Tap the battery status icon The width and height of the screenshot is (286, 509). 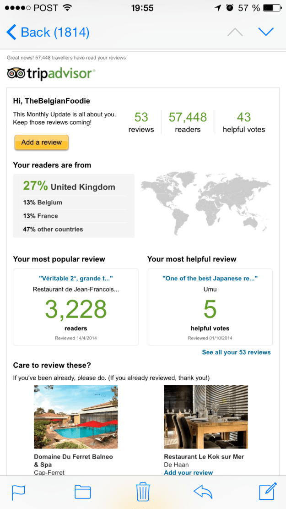click(272, 8)
